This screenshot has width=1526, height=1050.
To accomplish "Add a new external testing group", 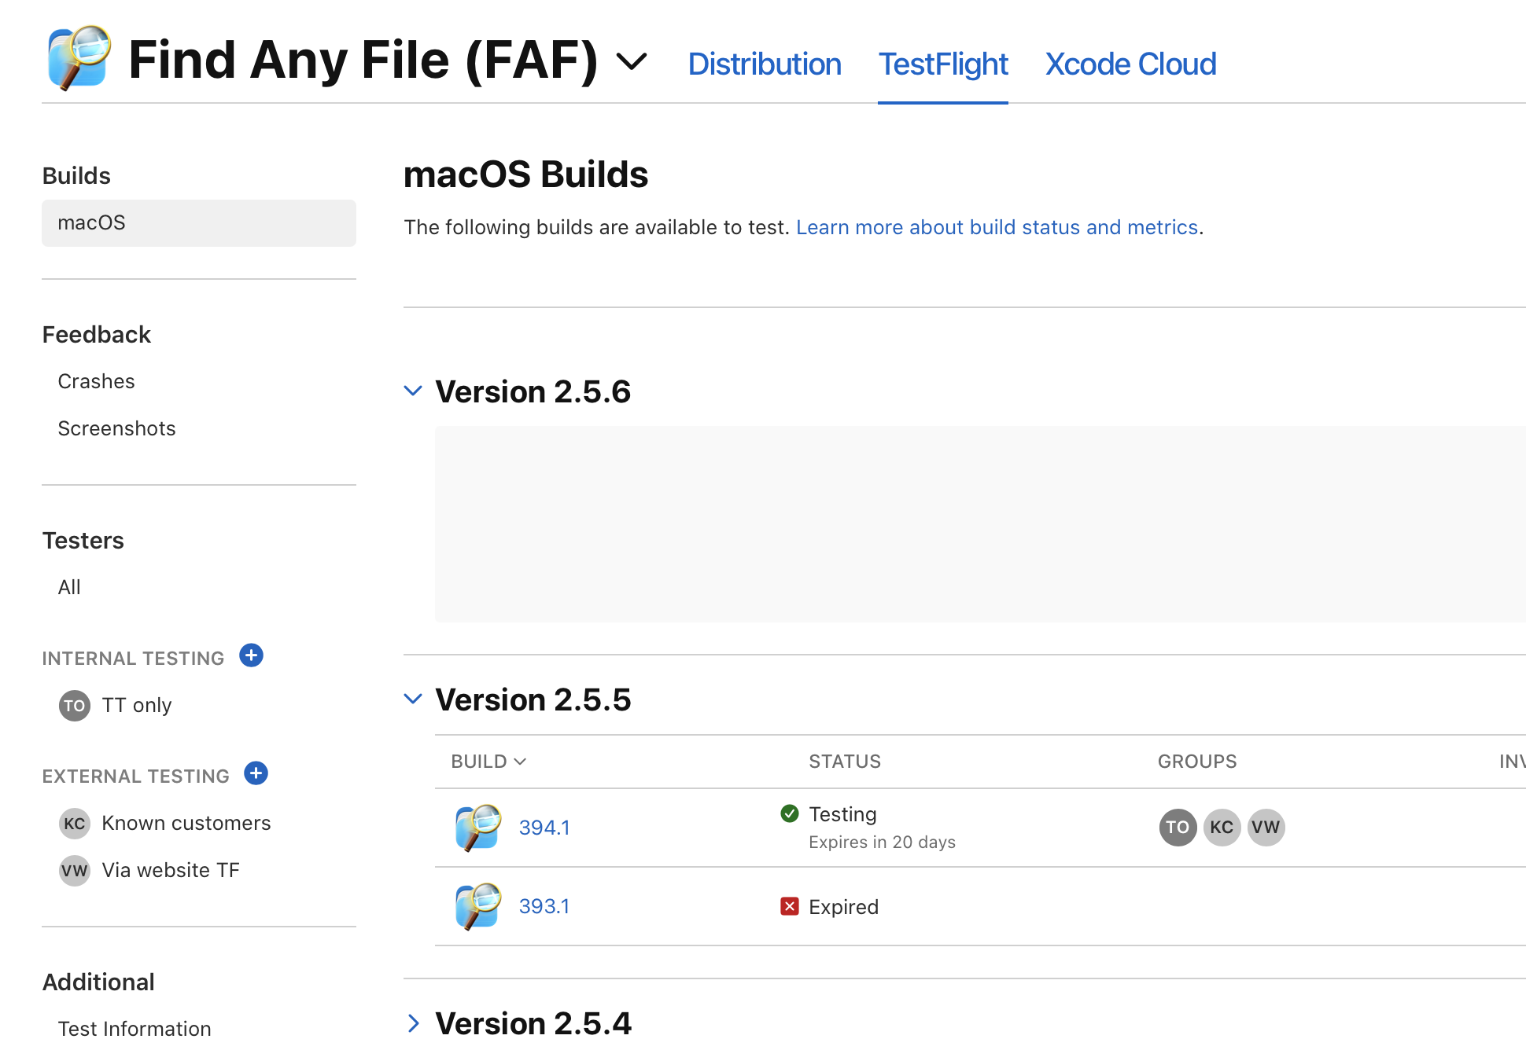I will click(x=256, y=773).
